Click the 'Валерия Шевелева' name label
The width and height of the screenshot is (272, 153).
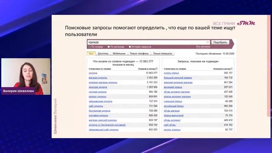[18, 91]
